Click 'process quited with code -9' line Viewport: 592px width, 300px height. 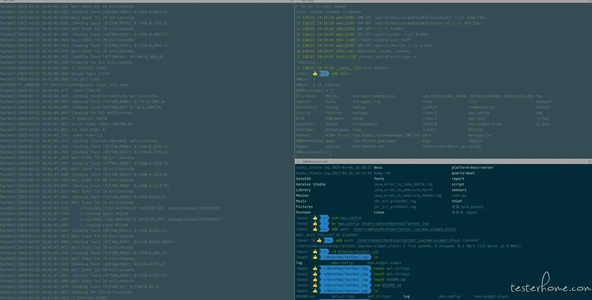click(355, 57)
